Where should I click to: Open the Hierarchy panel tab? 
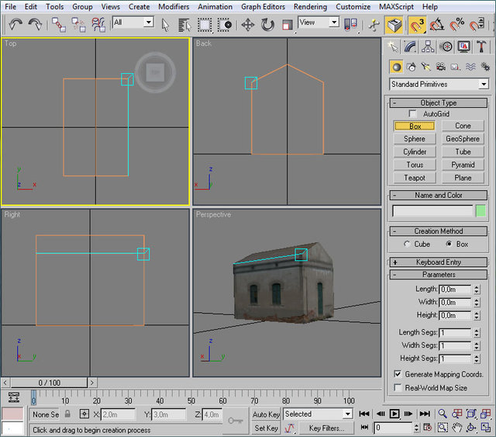click(x=429, y=47)
